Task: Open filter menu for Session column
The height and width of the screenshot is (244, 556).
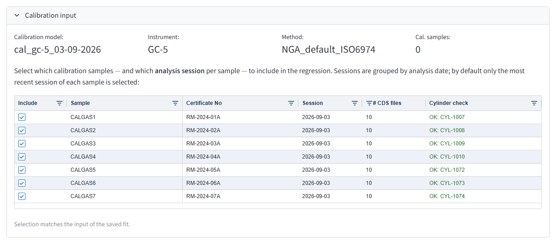Action: point(355,103)
